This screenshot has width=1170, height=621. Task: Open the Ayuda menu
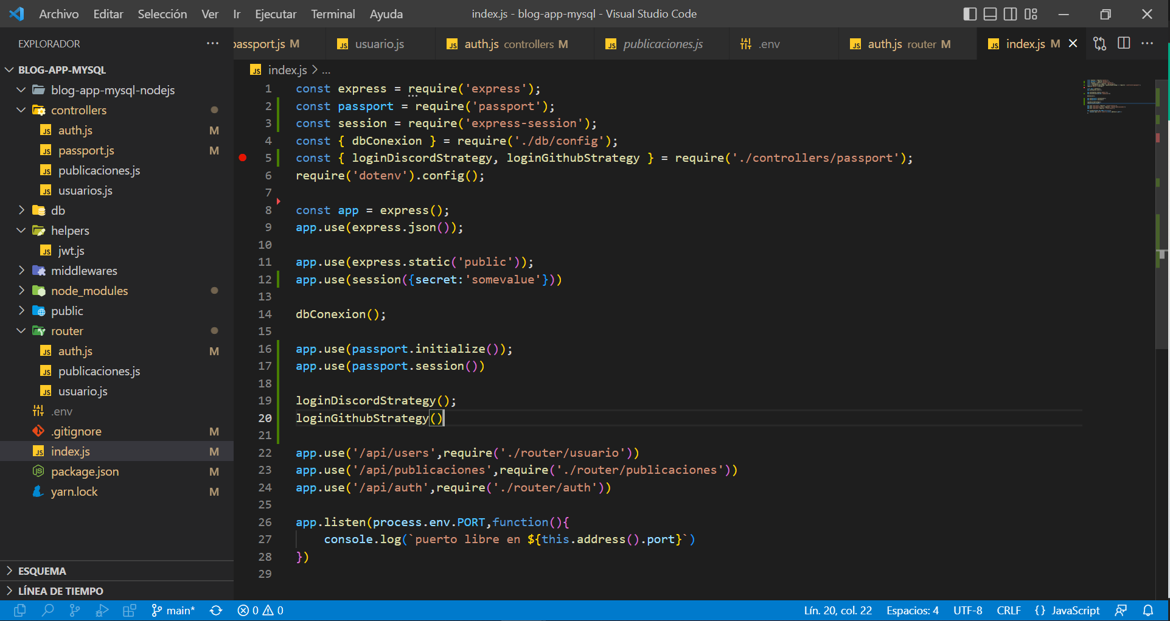click(386, 14)
